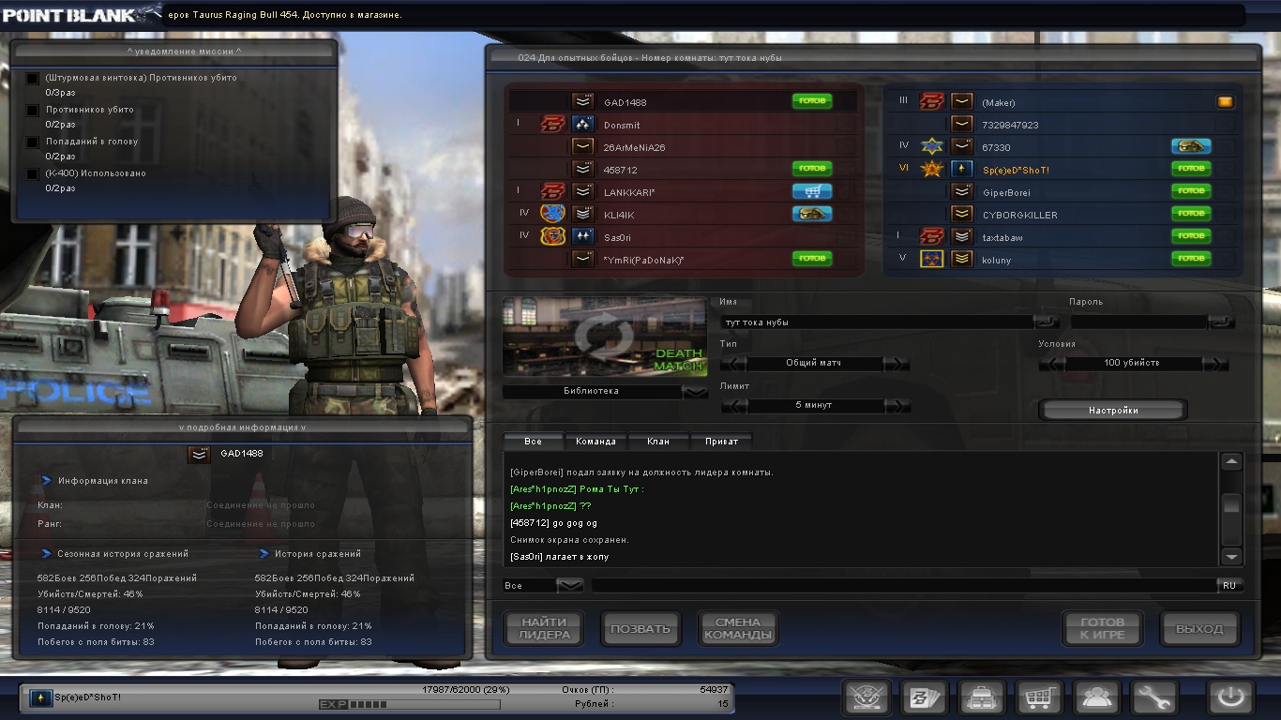Click the ГОТОВ К ИГРЕ button
This screenshot has height=720, width=1281.
[x=1102, y=628]
